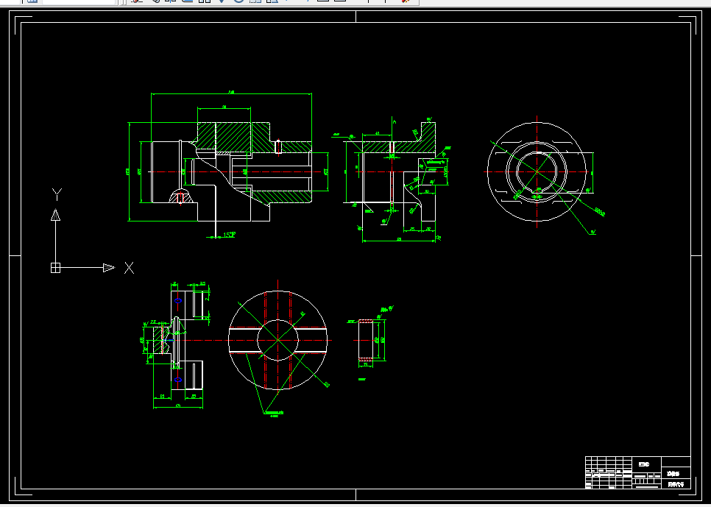Select the title block table in the drawing corner

pos(638,472)
